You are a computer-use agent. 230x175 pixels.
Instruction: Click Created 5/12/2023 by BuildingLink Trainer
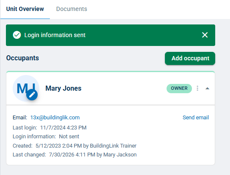tap(74, 146)
